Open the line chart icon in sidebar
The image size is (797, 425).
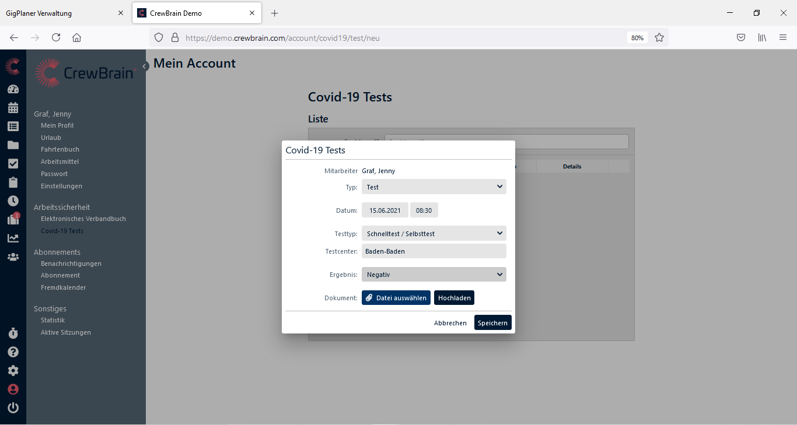(13, 238)
